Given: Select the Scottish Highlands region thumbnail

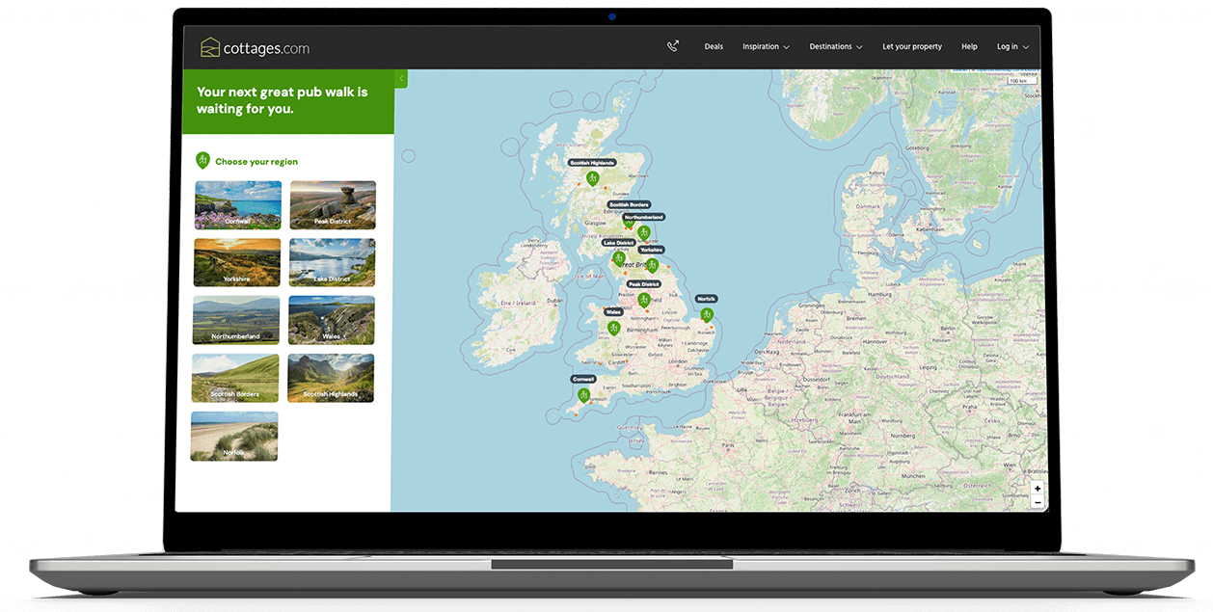Looking at the screenshot, I should [x=330, y=378].
